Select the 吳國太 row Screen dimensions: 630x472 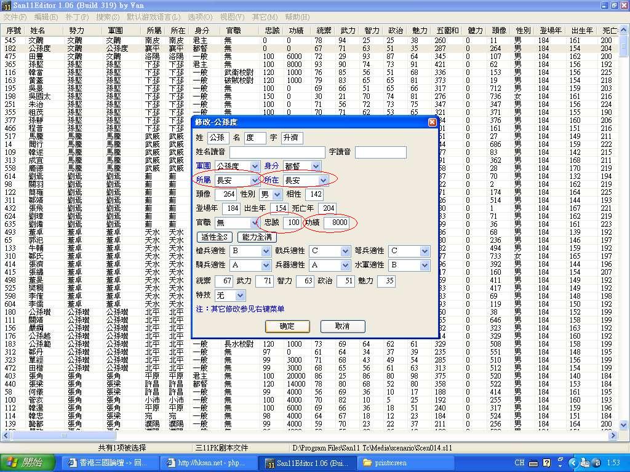pos(309,96)
